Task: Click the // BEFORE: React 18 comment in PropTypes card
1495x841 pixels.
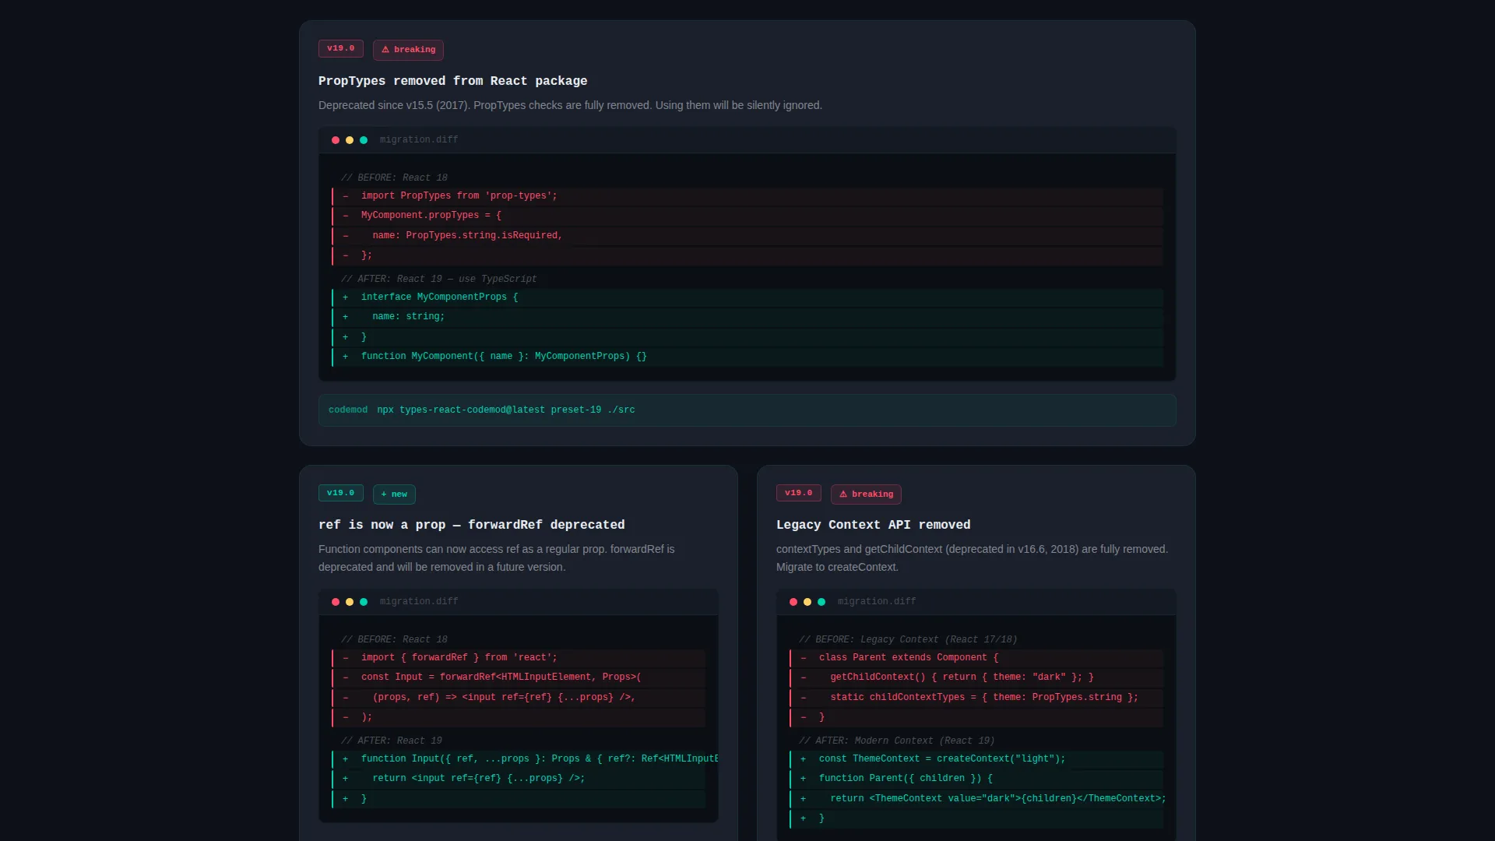Action: [394, 178]
